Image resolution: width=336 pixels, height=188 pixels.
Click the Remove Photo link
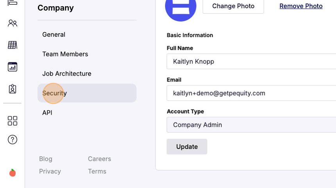click(x=301, y=6)
